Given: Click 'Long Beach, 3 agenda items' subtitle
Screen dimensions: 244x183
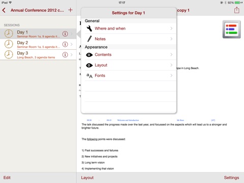Looking at the screenshot, I should tap(36, 57).
